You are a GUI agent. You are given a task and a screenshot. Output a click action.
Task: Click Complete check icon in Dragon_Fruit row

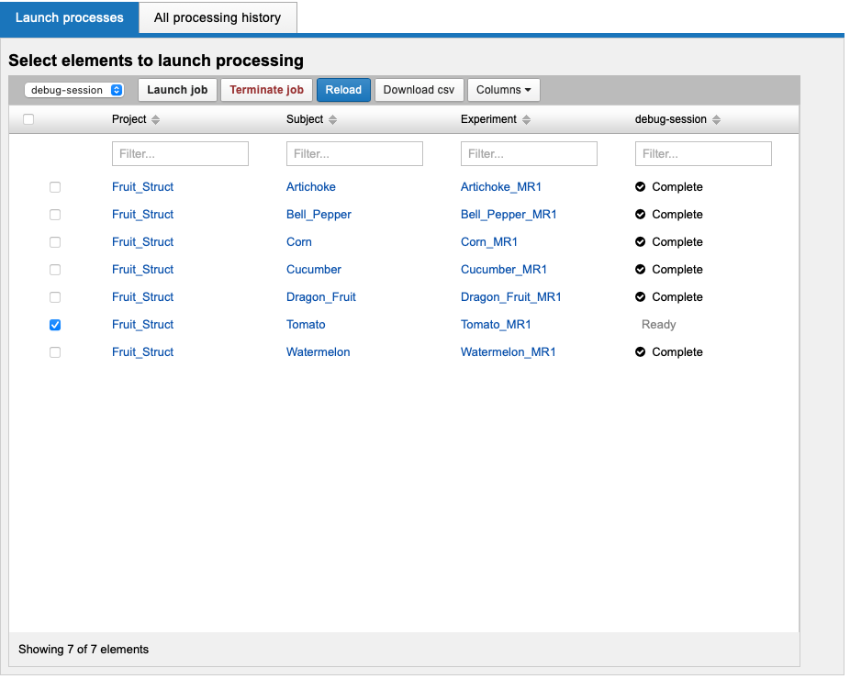pos(641,297)
